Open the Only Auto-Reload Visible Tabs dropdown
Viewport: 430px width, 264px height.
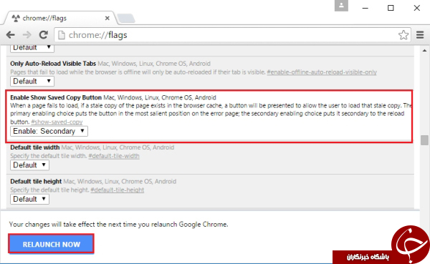click(x=32, y=81)
